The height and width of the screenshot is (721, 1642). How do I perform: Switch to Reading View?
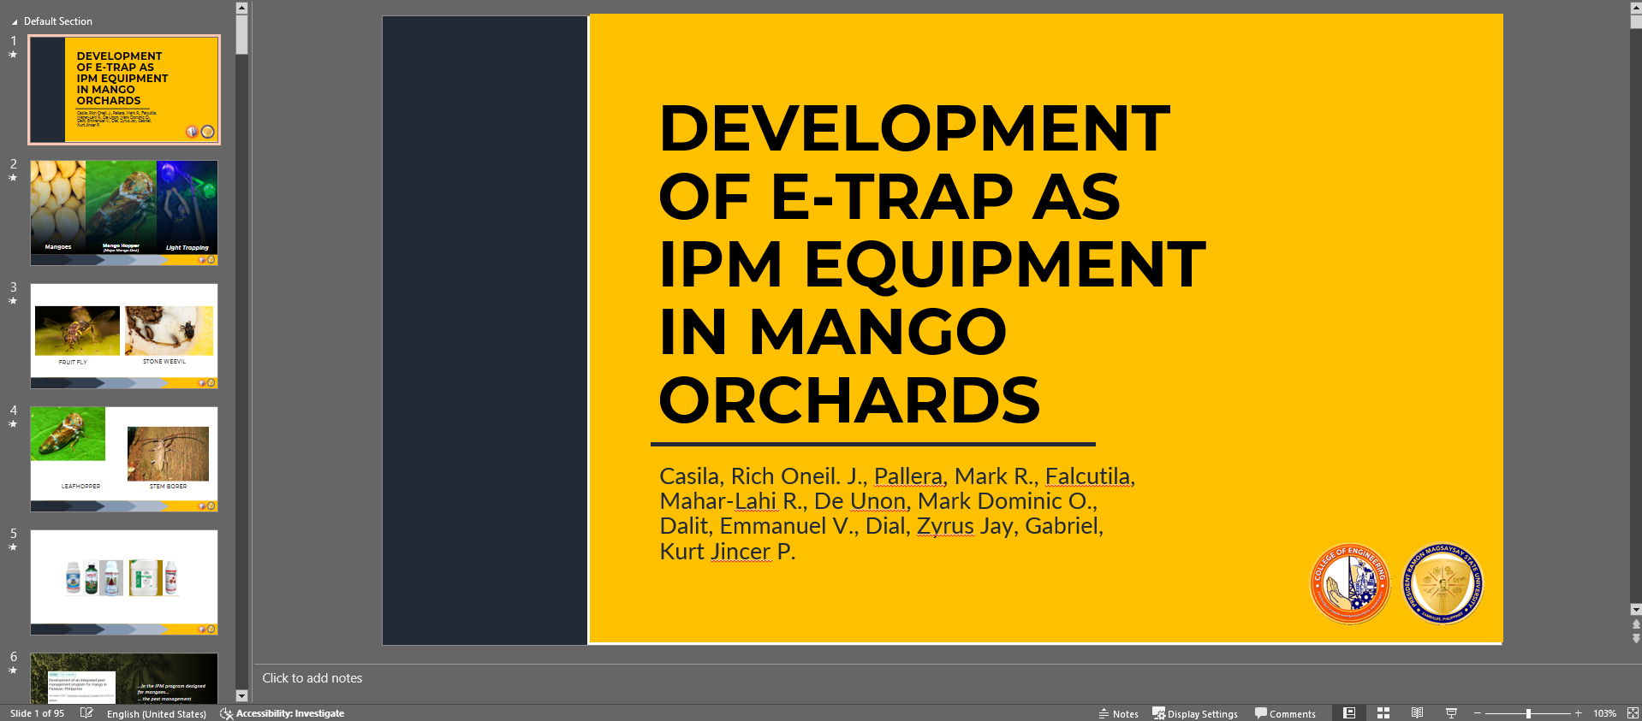pyautogui.click(x=1418, y=713)
